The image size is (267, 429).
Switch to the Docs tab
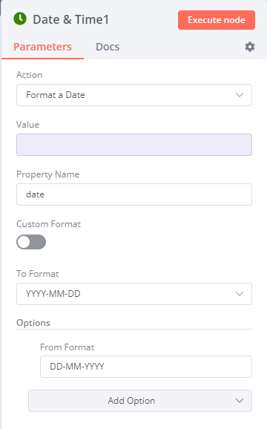coord(108,47)
